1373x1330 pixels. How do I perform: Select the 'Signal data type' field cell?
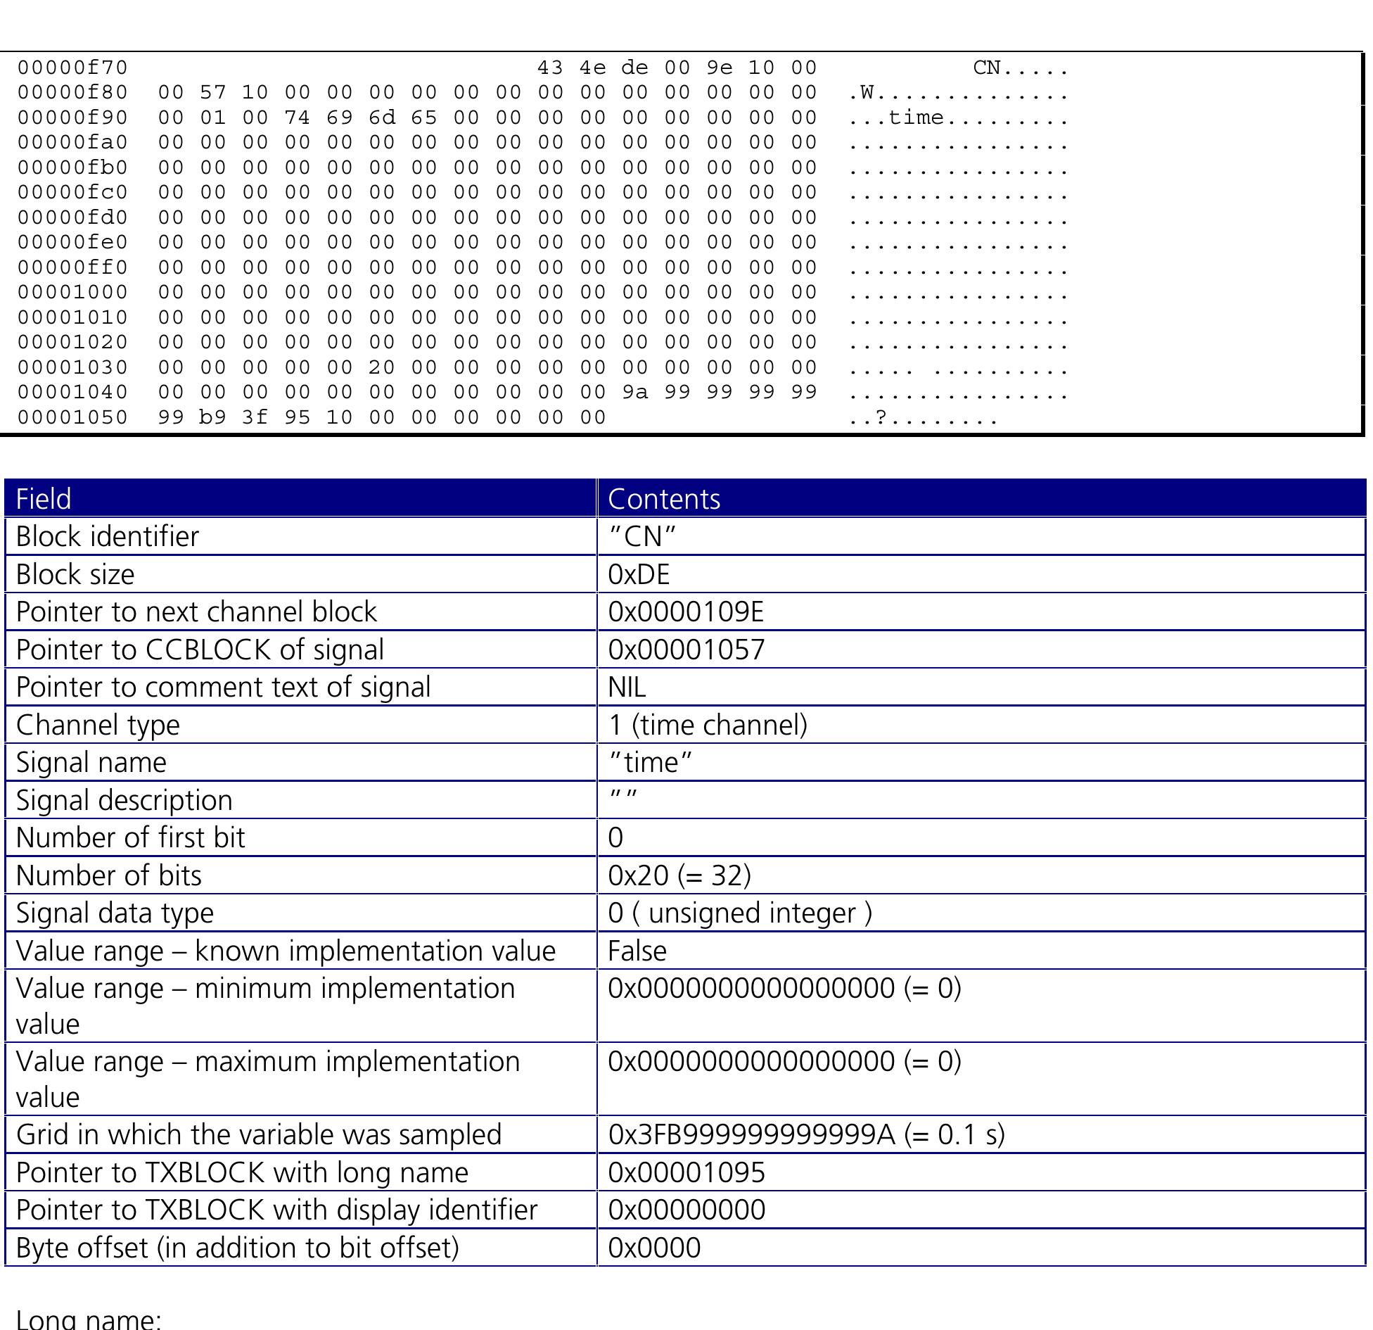(x=300, y=913)
